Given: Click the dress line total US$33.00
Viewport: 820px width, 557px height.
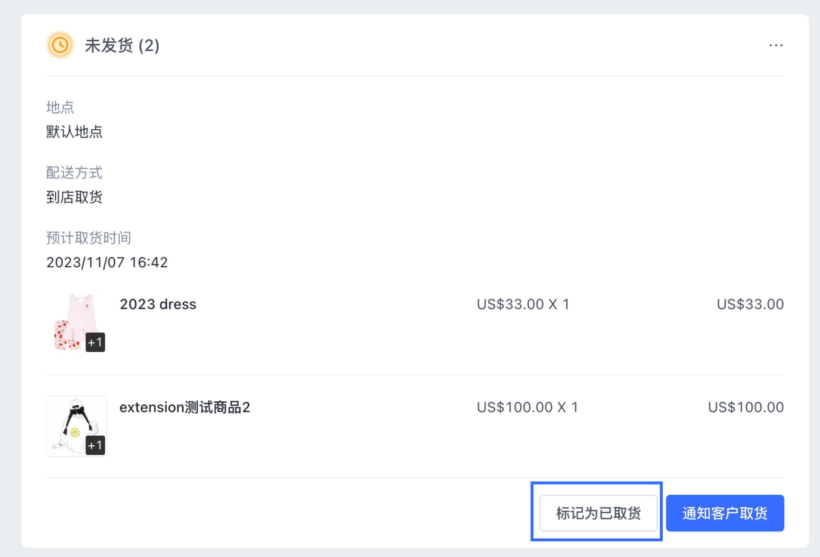Looking at the screenshot, I should 750,304.
